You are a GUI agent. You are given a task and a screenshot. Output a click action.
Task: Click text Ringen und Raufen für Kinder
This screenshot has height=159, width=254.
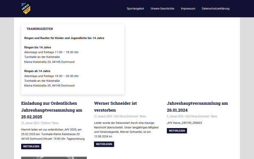(x=64, y=38)
